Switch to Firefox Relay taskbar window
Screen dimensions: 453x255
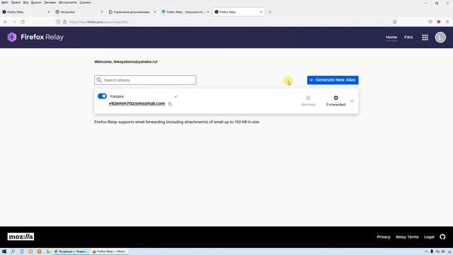pos(110,251)
